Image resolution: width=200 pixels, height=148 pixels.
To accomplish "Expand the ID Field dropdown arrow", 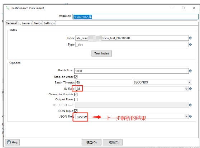I will 186,89.
